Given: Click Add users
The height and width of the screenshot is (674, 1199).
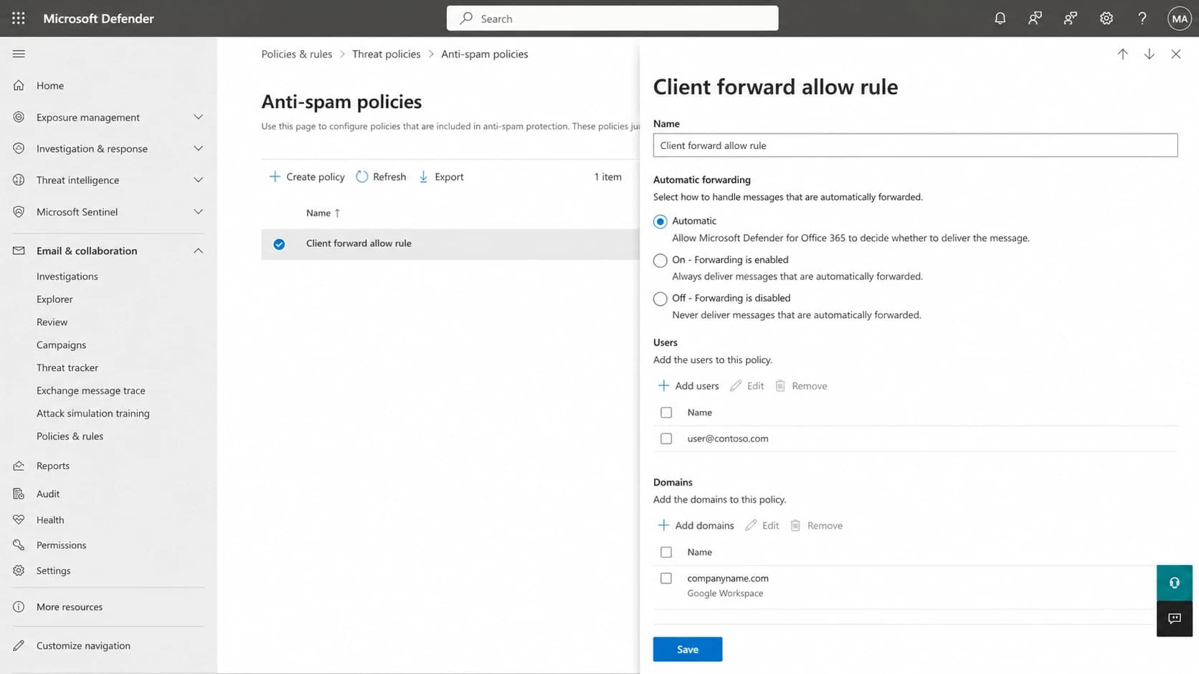Looking at the screenshot, I should (688, 386).
